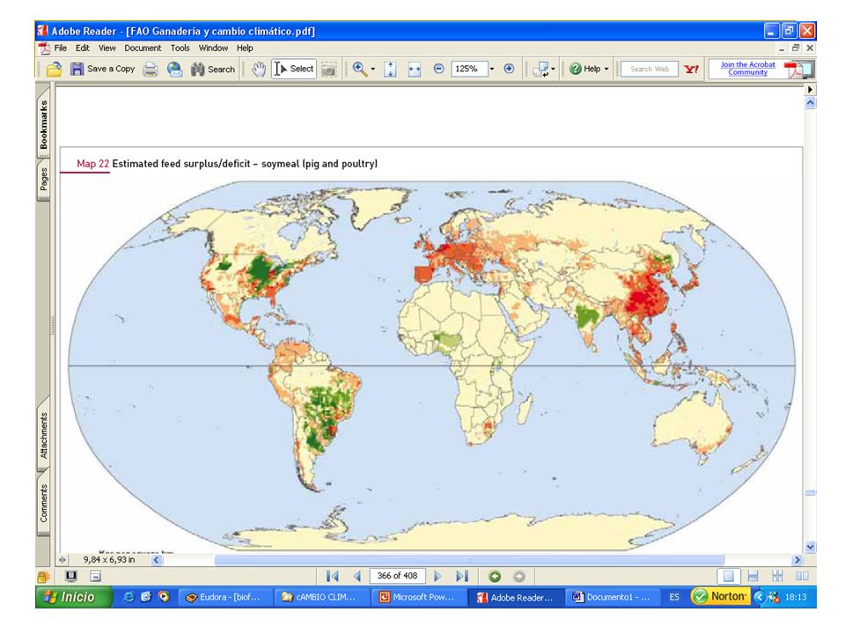Select the Hand tool
The image size is (845, 634).
click(x=259, y=69)
